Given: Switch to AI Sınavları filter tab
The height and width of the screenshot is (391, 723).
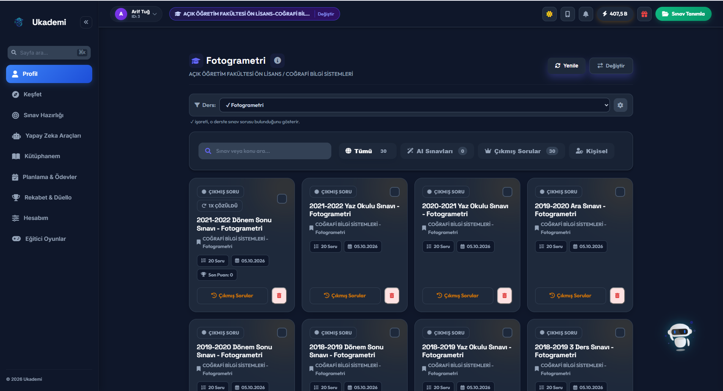Looking at the screenshot, I should pos(437,151).
